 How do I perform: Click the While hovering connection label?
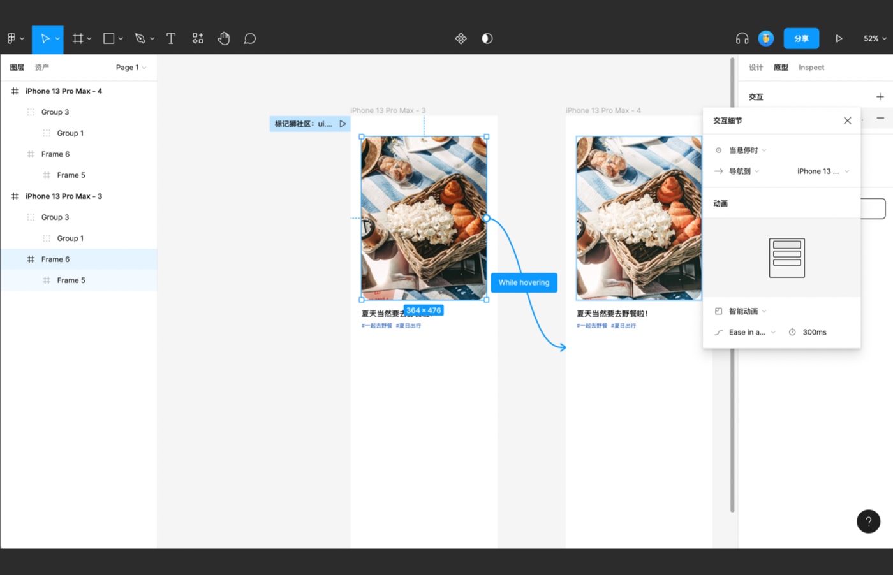524,282
